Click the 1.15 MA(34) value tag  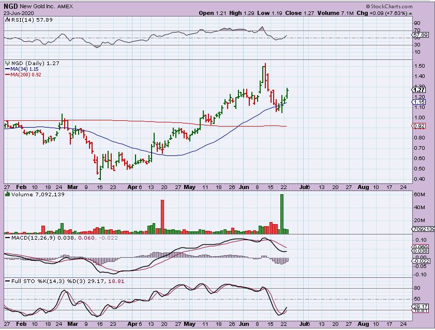[x=418, y=102]
